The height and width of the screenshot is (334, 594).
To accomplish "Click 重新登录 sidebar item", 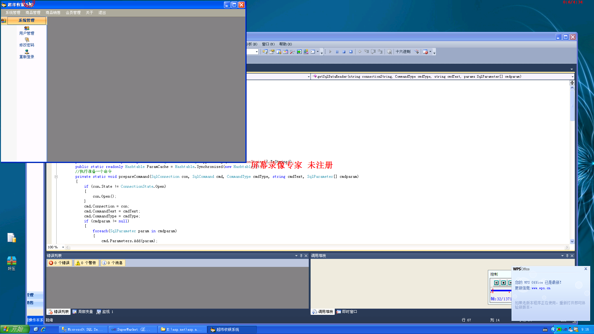I will point(27,54).
